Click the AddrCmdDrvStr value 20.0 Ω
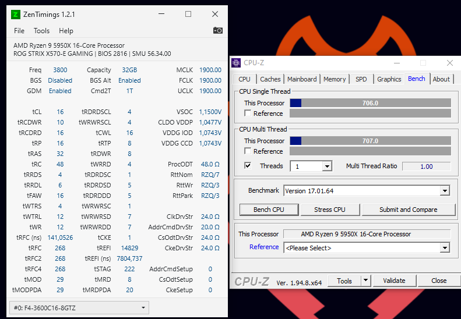 pos(210,227)
